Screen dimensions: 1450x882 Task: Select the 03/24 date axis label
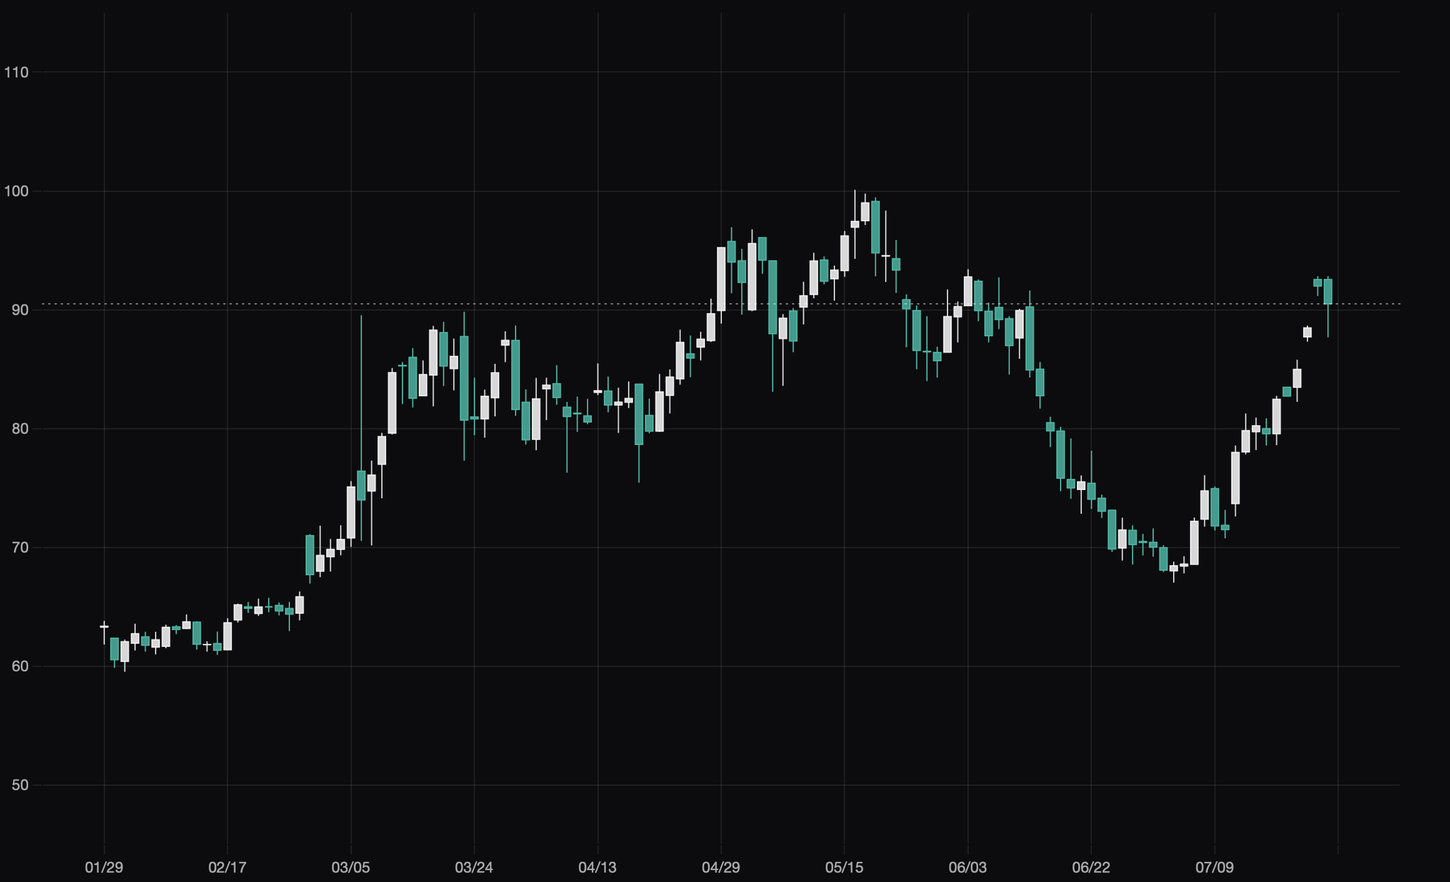tap(474, 868)
